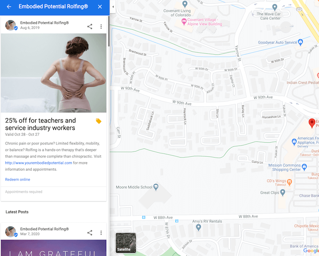Viewport: 319px width, 256px height.
Task: Click the yellow offer tag icon
Action: 99,121
